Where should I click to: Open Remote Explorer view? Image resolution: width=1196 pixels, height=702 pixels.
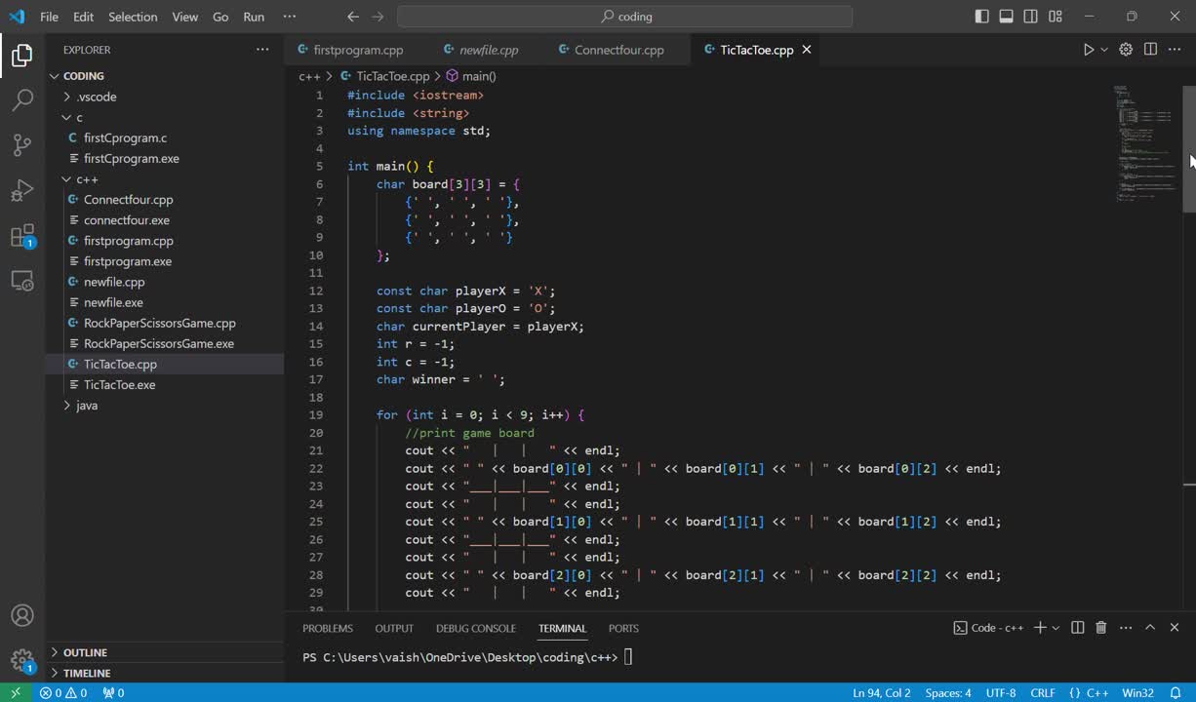(21, 282)
